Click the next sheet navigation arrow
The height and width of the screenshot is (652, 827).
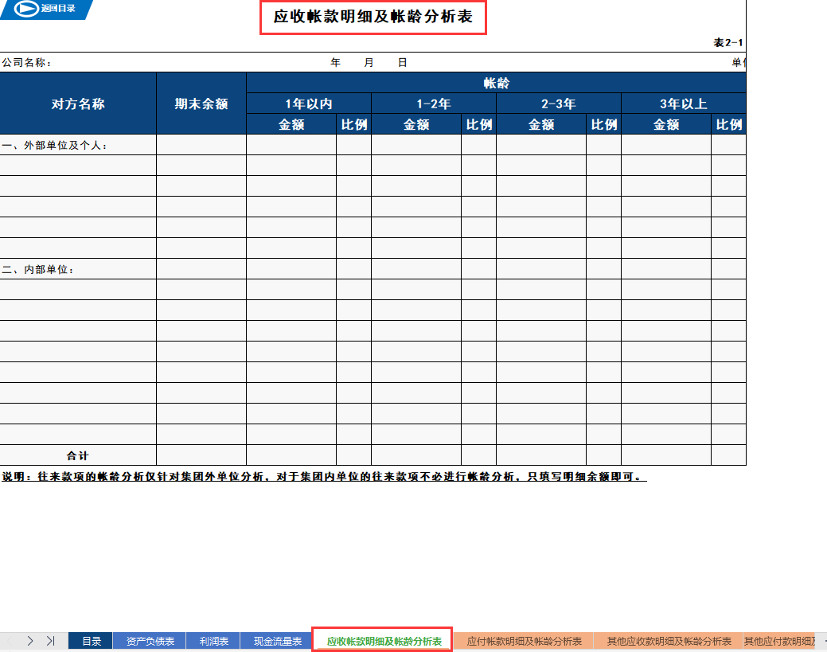[30, 640]
